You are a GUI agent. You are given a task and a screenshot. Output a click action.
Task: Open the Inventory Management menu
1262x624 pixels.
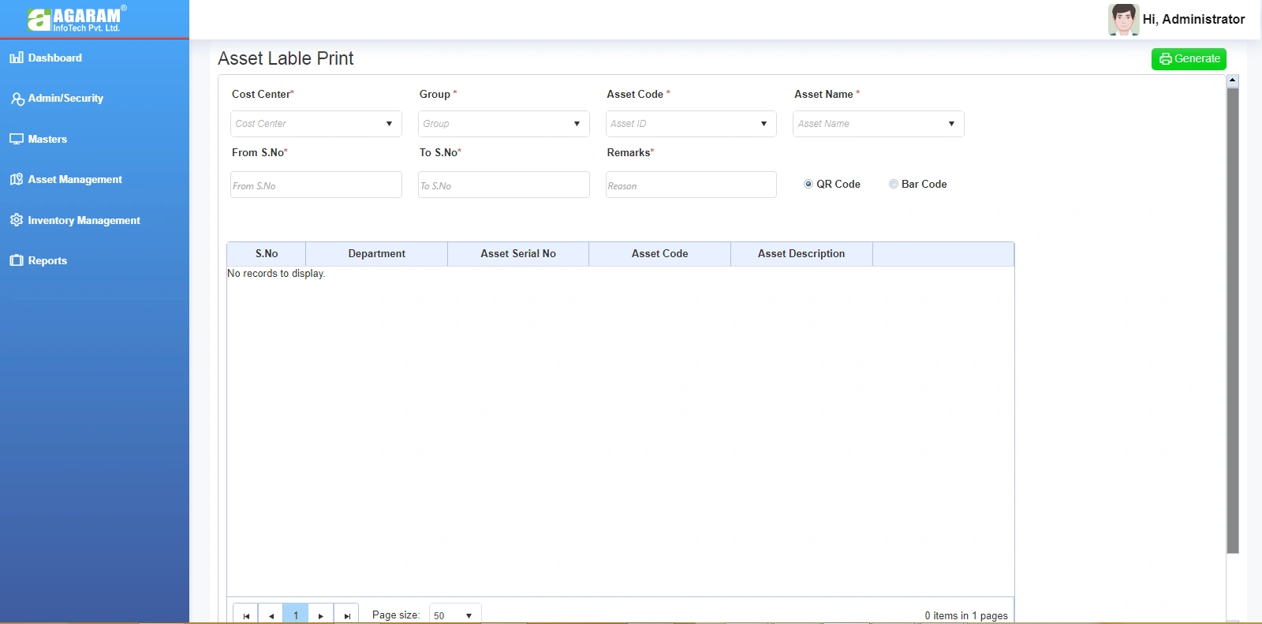pos(84,221)
